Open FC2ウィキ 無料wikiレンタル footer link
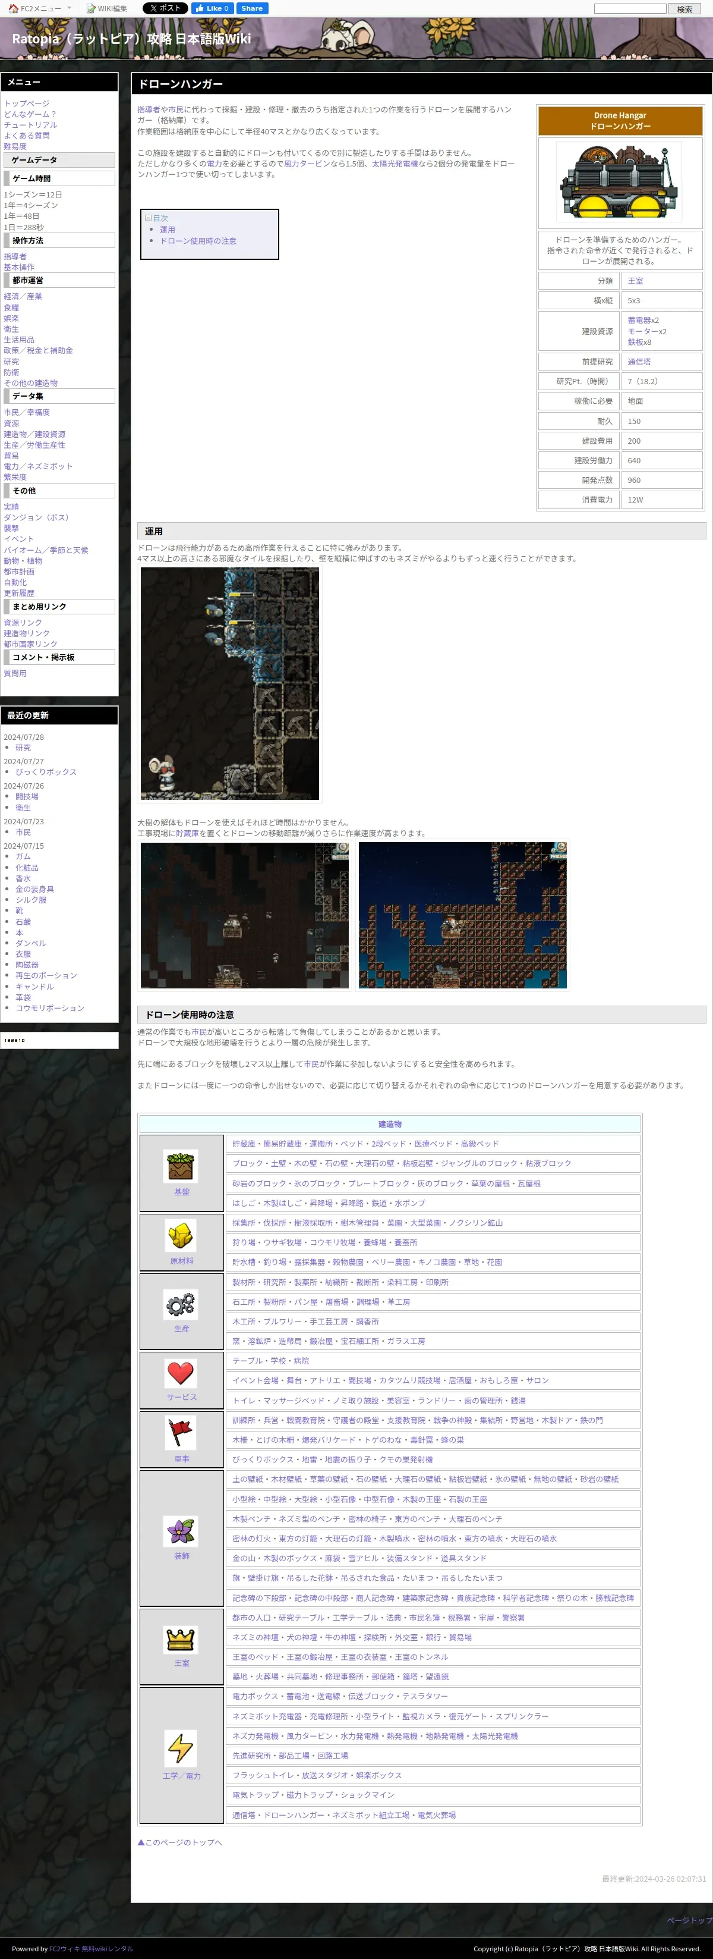 pos(92,1948)
